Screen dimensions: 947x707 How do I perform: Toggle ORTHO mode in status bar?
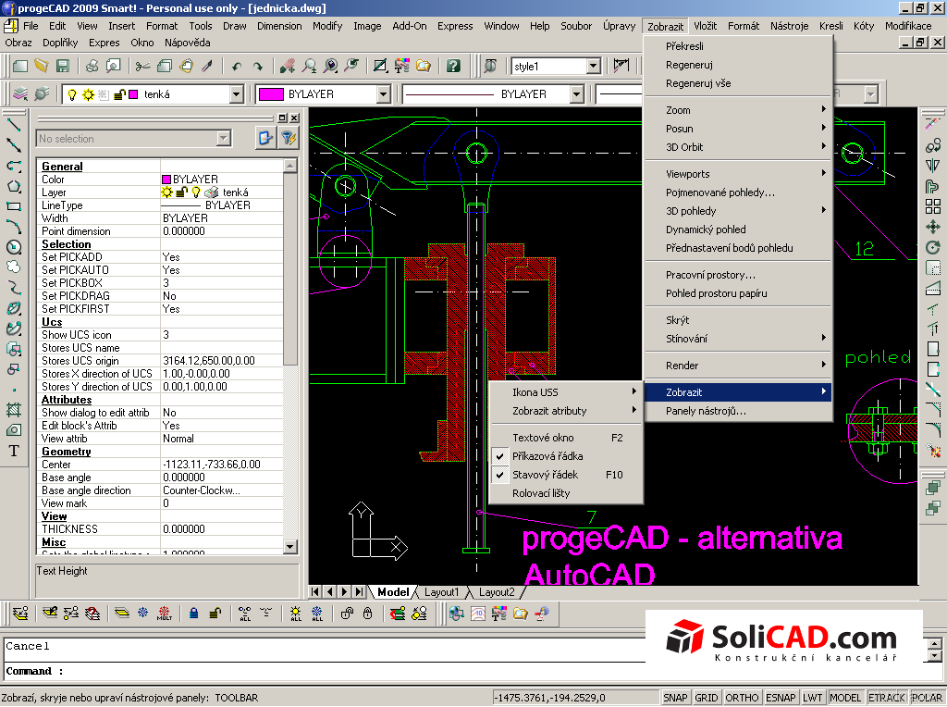[x=742, y=698]
